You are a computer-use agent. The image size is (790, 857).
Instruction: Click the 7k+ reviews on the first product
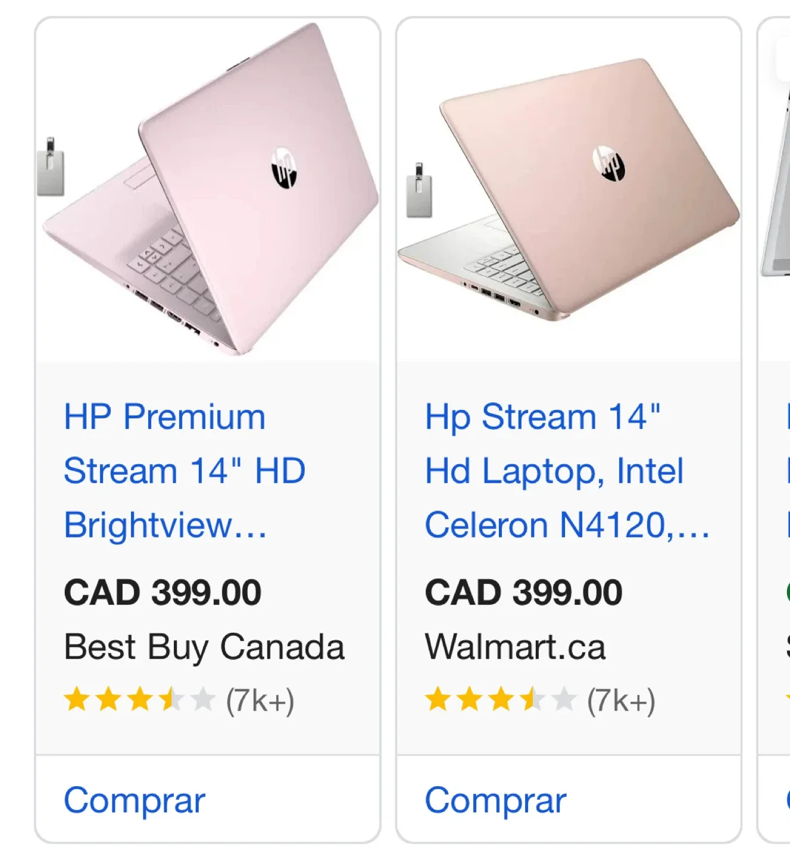260,701
